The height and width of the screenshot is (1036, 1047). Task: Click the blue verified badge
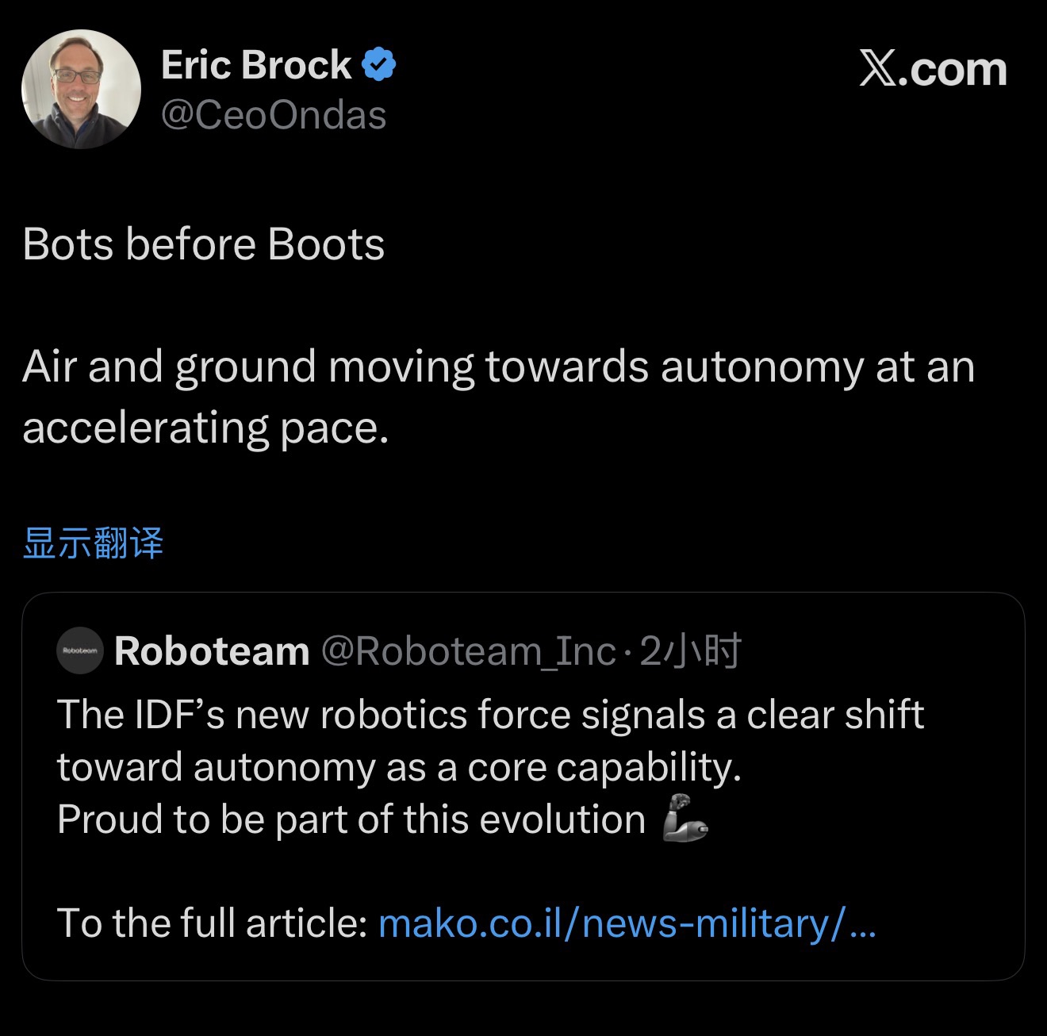tap(379, 64)
